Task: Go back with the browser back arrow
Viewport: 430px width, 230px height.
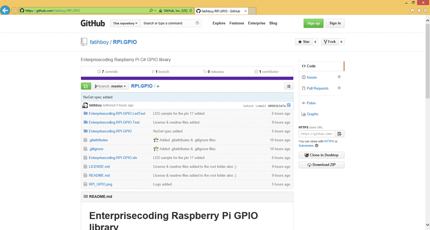Action: pos(5,10)
